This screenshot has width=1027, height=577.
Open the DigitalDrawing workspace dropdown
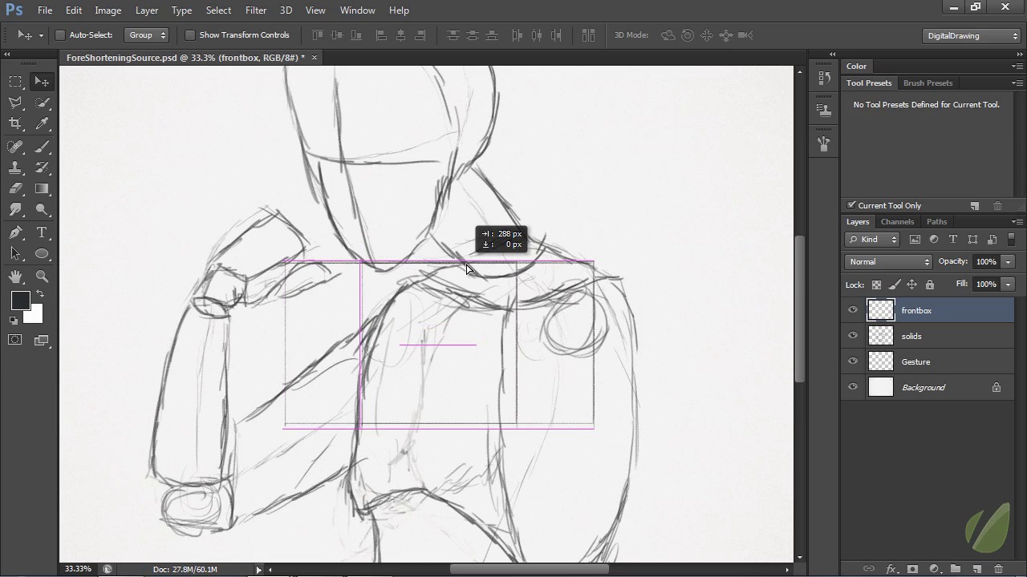972,35
